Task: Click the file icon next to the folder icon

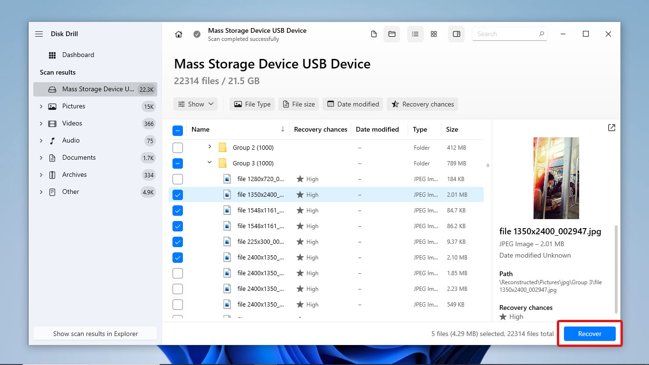Action: (x=374, y=34)
